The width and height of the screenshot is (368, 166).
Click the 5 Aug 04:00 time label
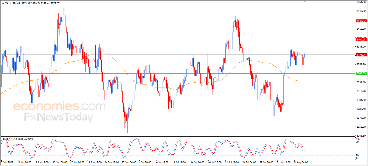301,162
